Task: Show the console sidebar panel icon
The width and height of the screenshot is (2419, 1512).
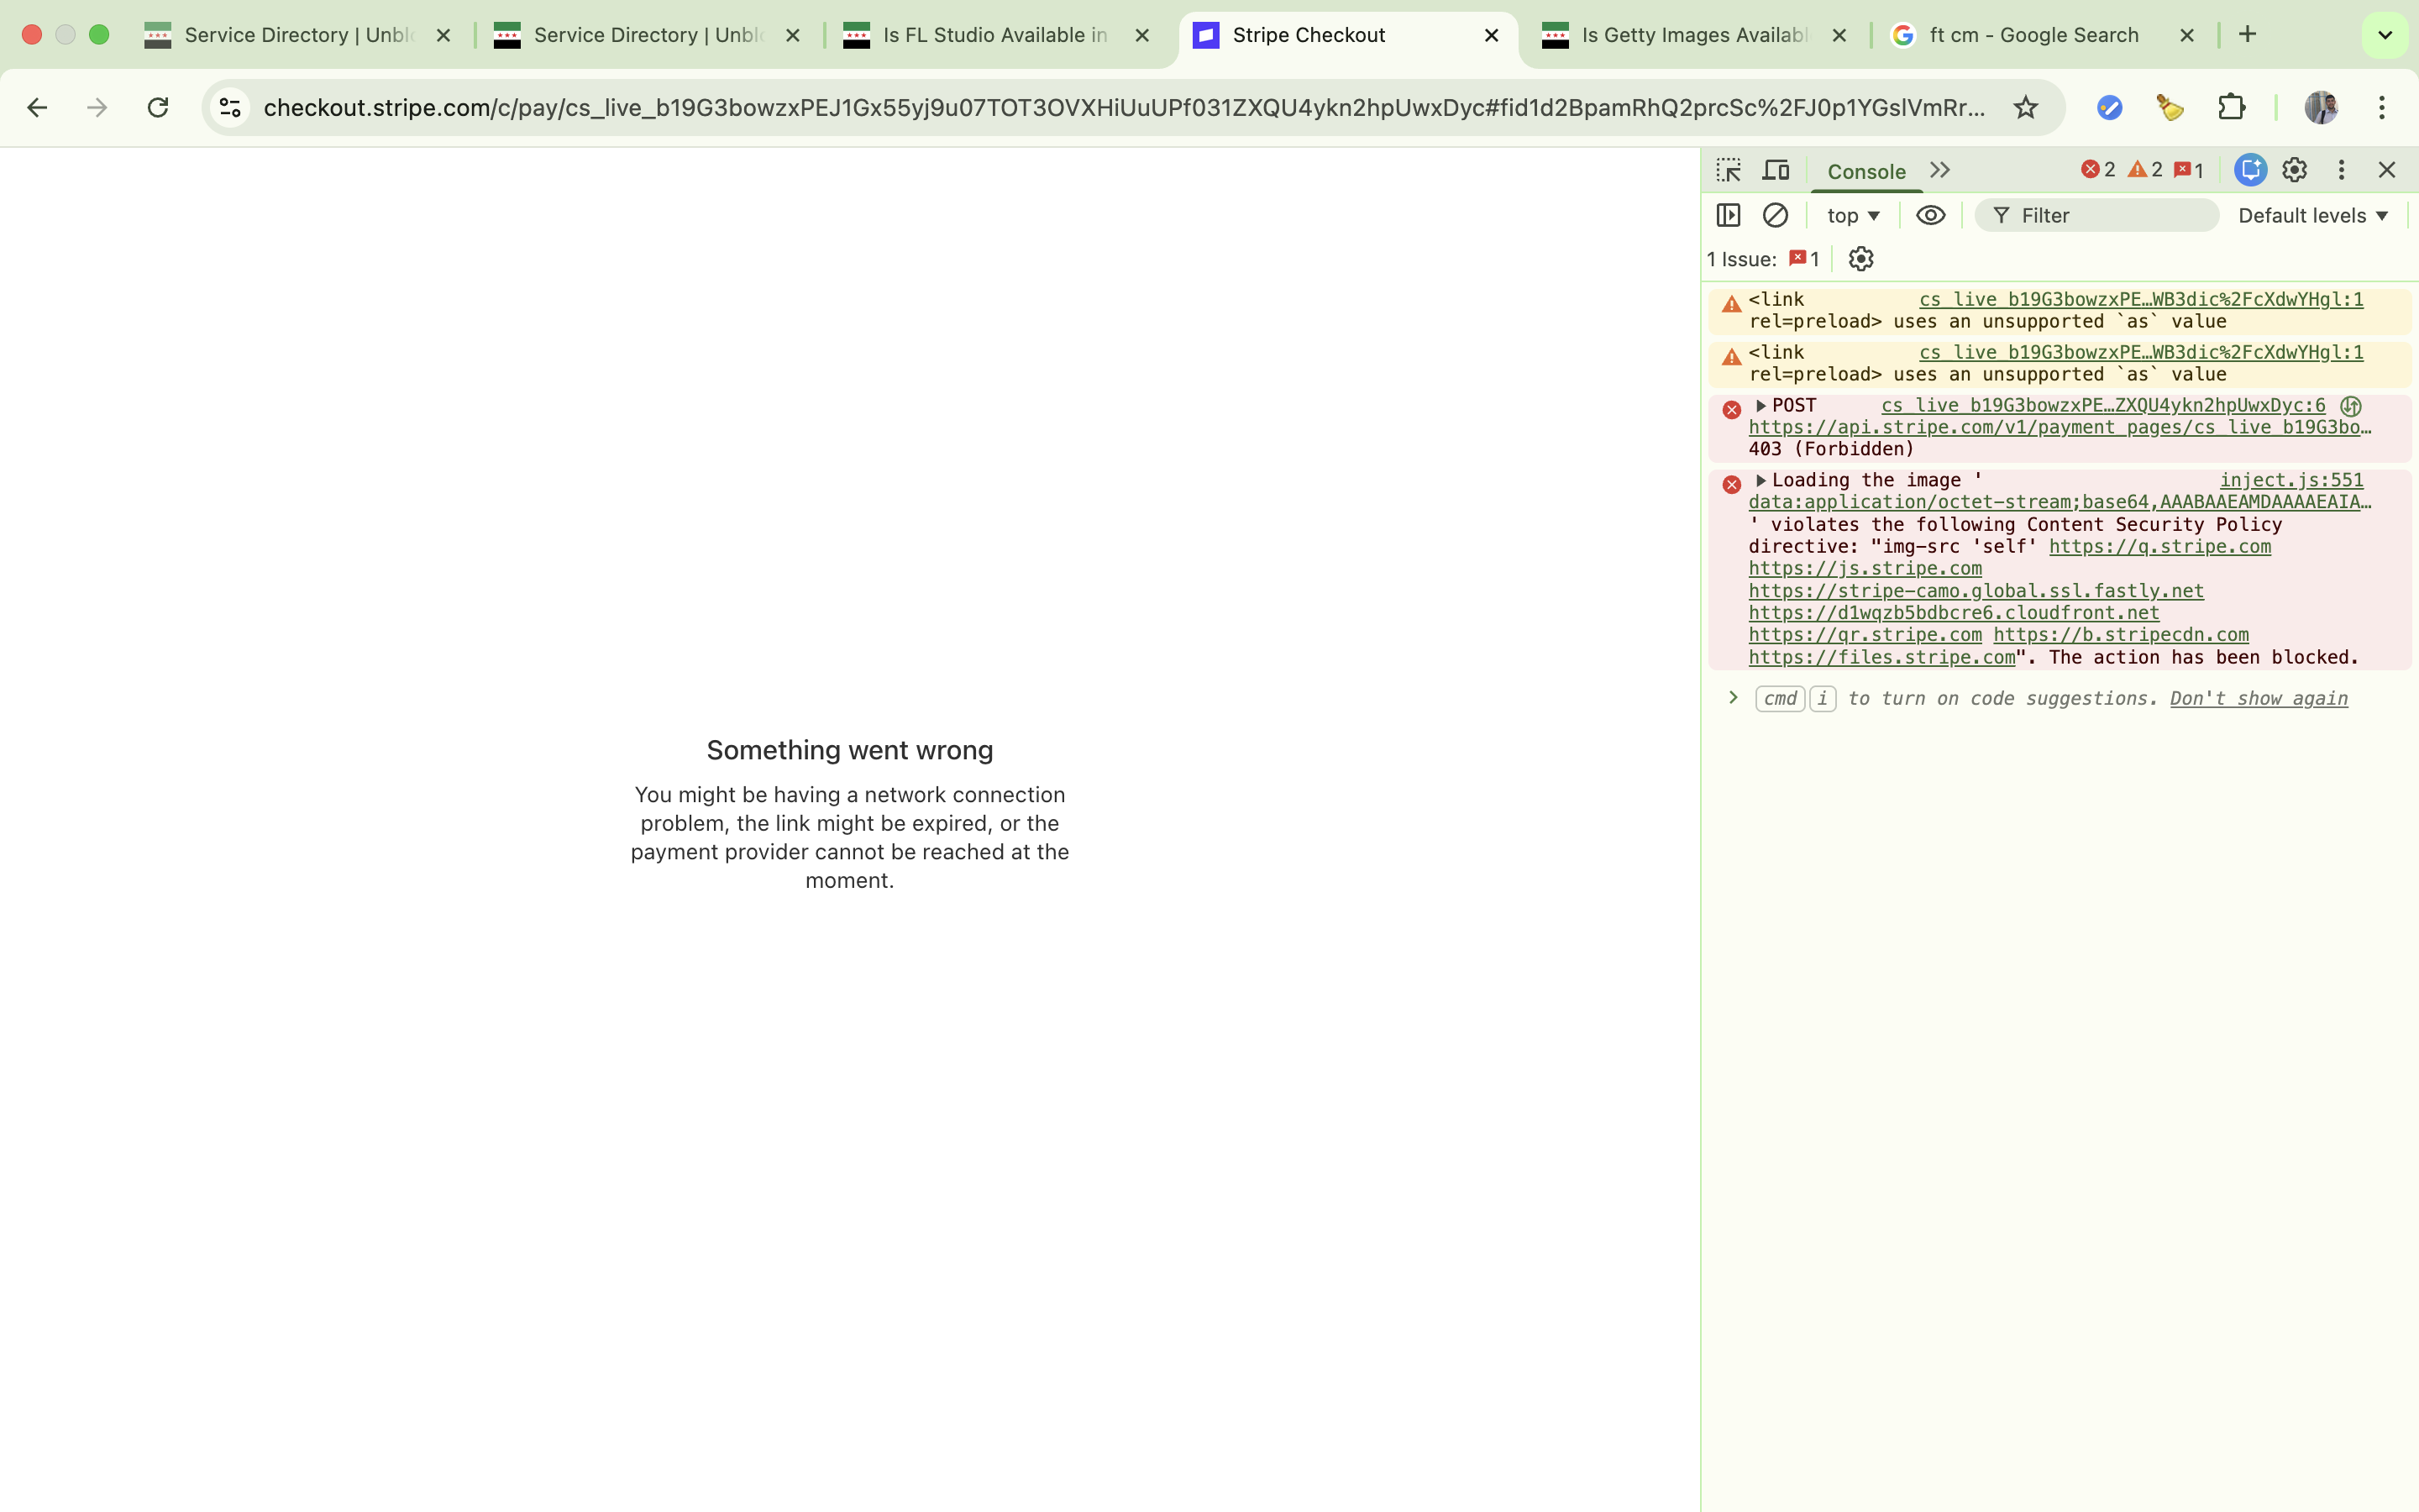Action: [1729, 215]
